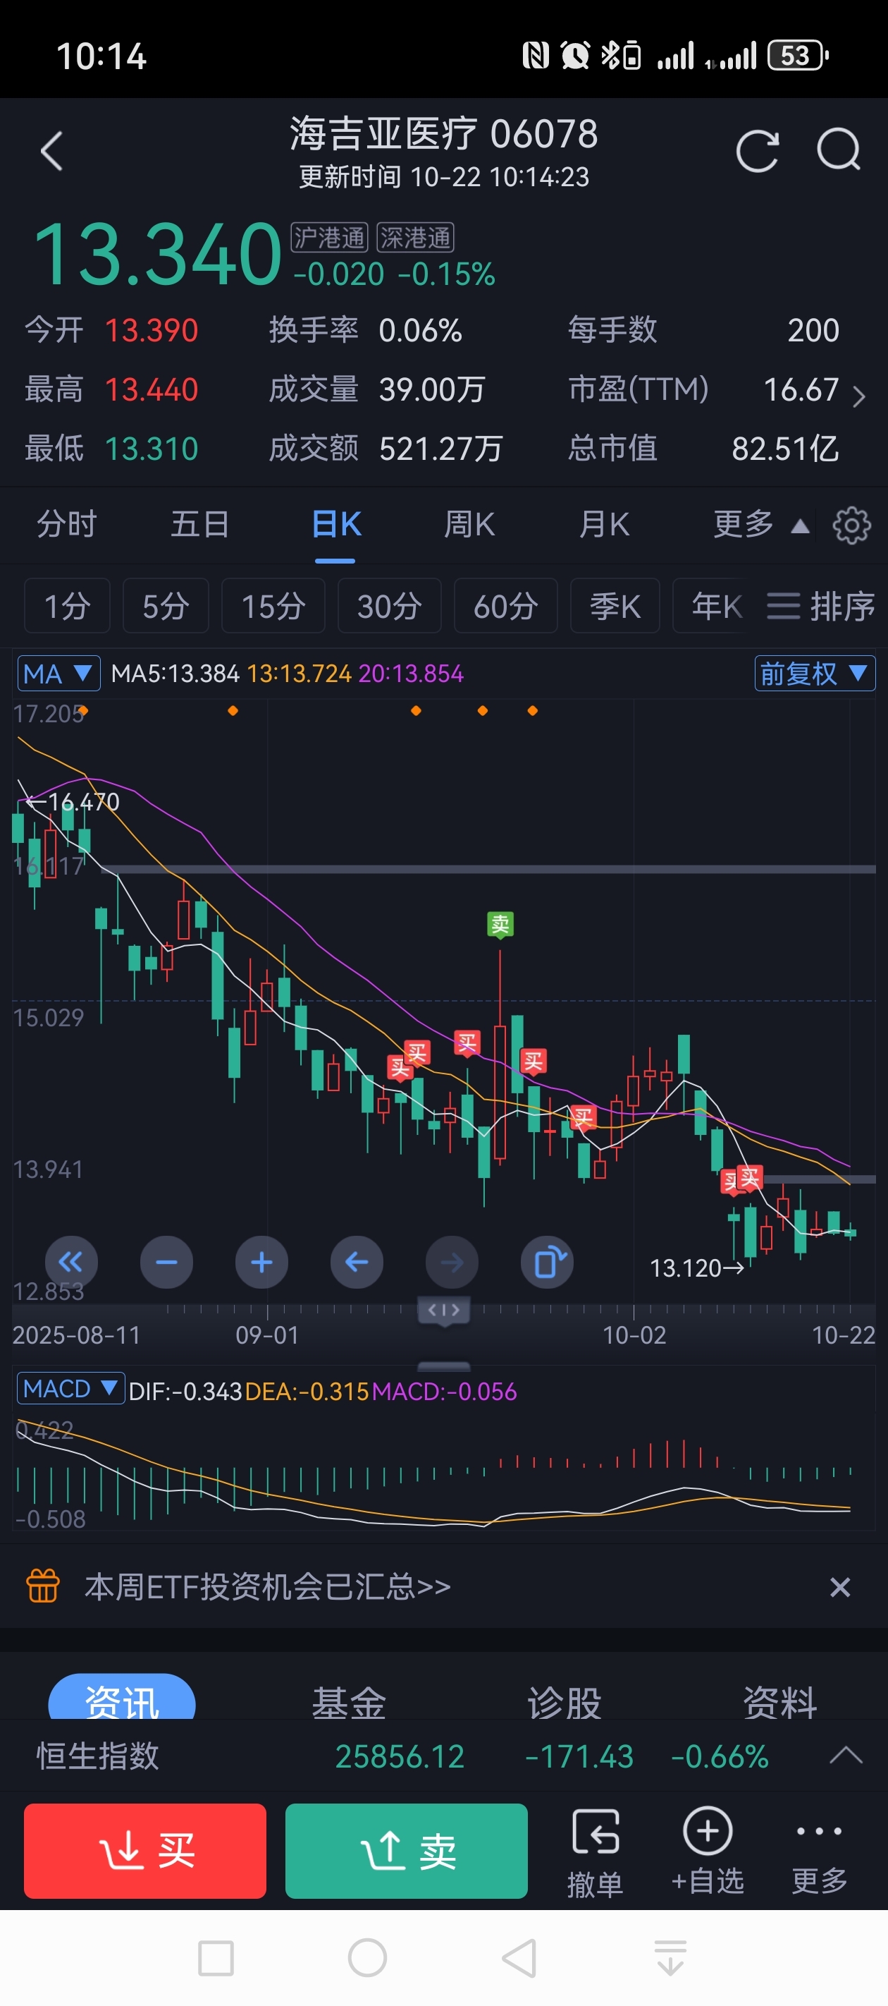The height and width of the screenshot is (2006, 888).
Task: Rotate chart to landscape view
Action: 547,1262
